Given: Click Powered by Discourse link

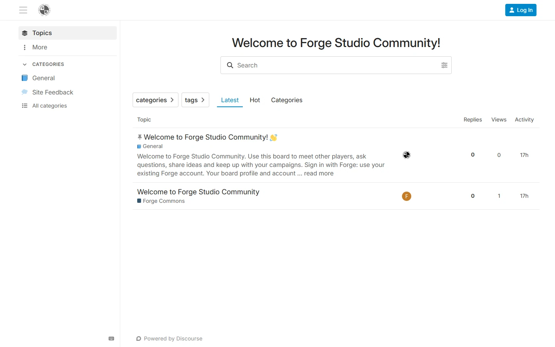Looking at the screenshot, I should (169, 339).
